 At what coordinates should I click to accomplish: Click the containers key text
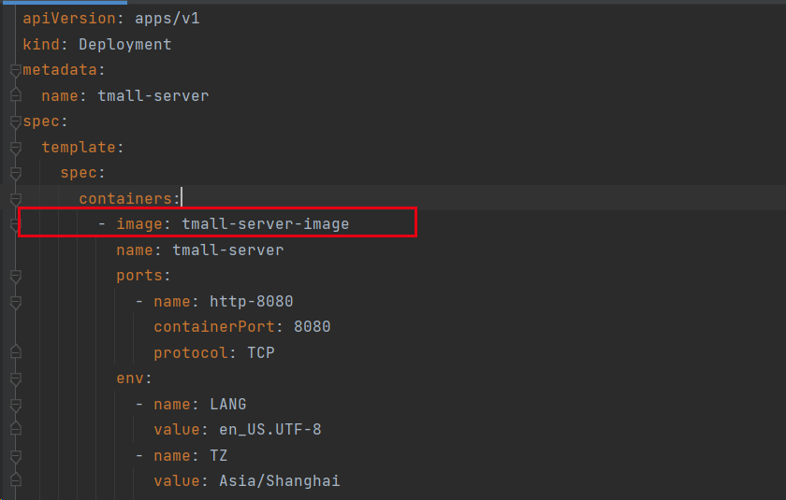[x=127, y=198]
